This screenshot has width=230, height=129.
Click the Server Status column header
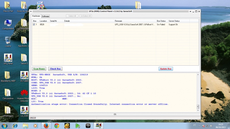(179, 21)
